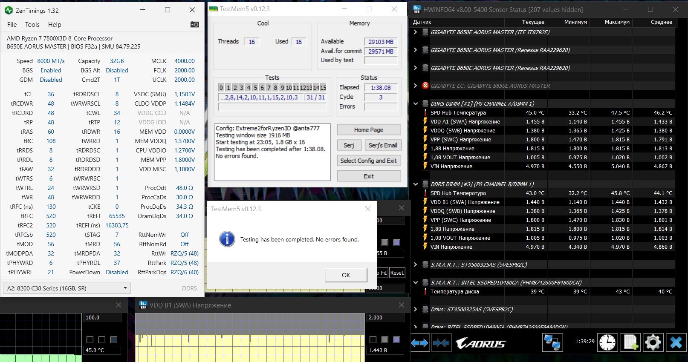This screenshot has height=362, width=688.
Task: Click the icon beside S.M.A.R.T.: ST9500325AS
Action: pos(425,264)
